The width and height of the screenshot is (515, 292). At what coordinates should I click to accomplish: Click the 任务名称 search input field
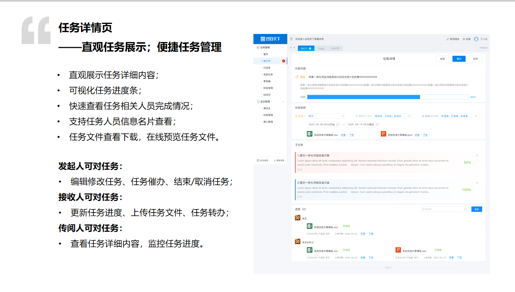[x=444, y=209]
